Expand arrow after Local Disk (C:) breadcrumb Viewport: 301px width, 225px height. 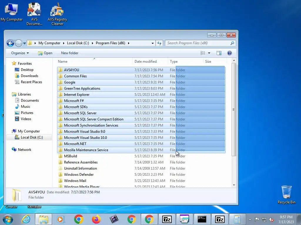tap(92, 43)
